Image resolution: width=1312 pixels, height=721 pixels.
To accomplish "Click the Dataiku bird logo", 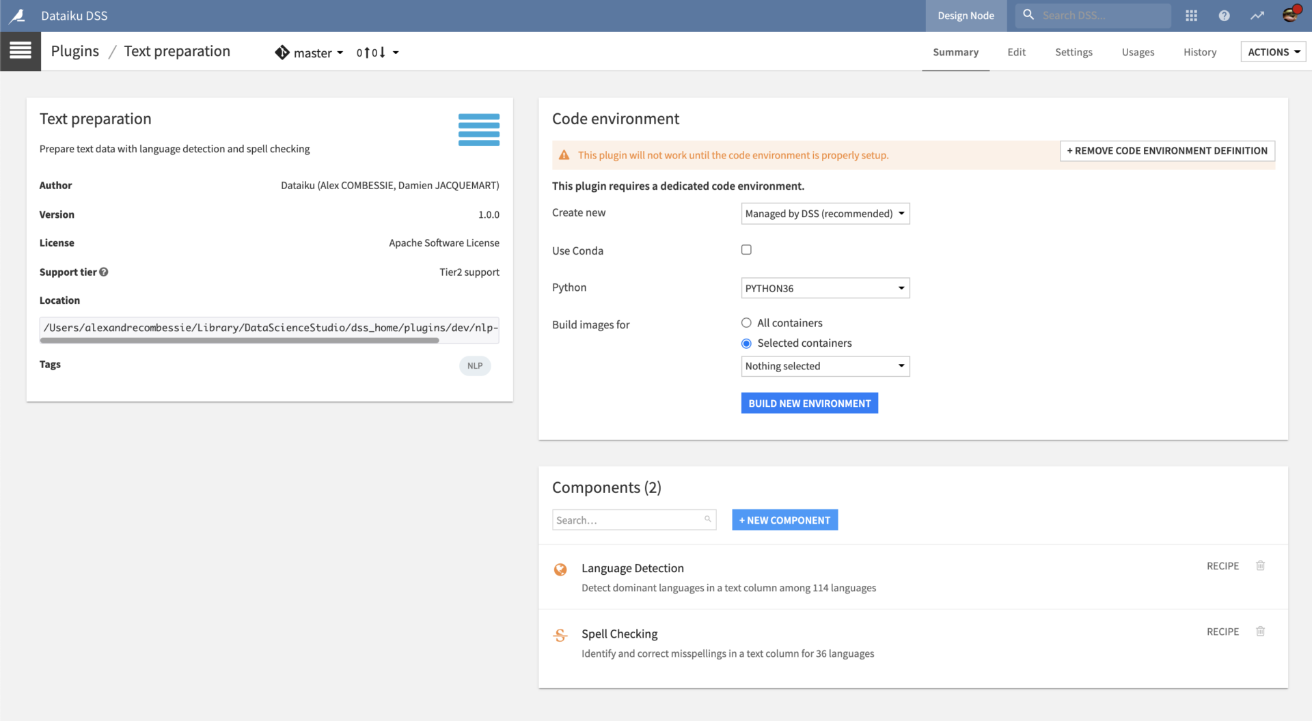I will pos(18,16).
